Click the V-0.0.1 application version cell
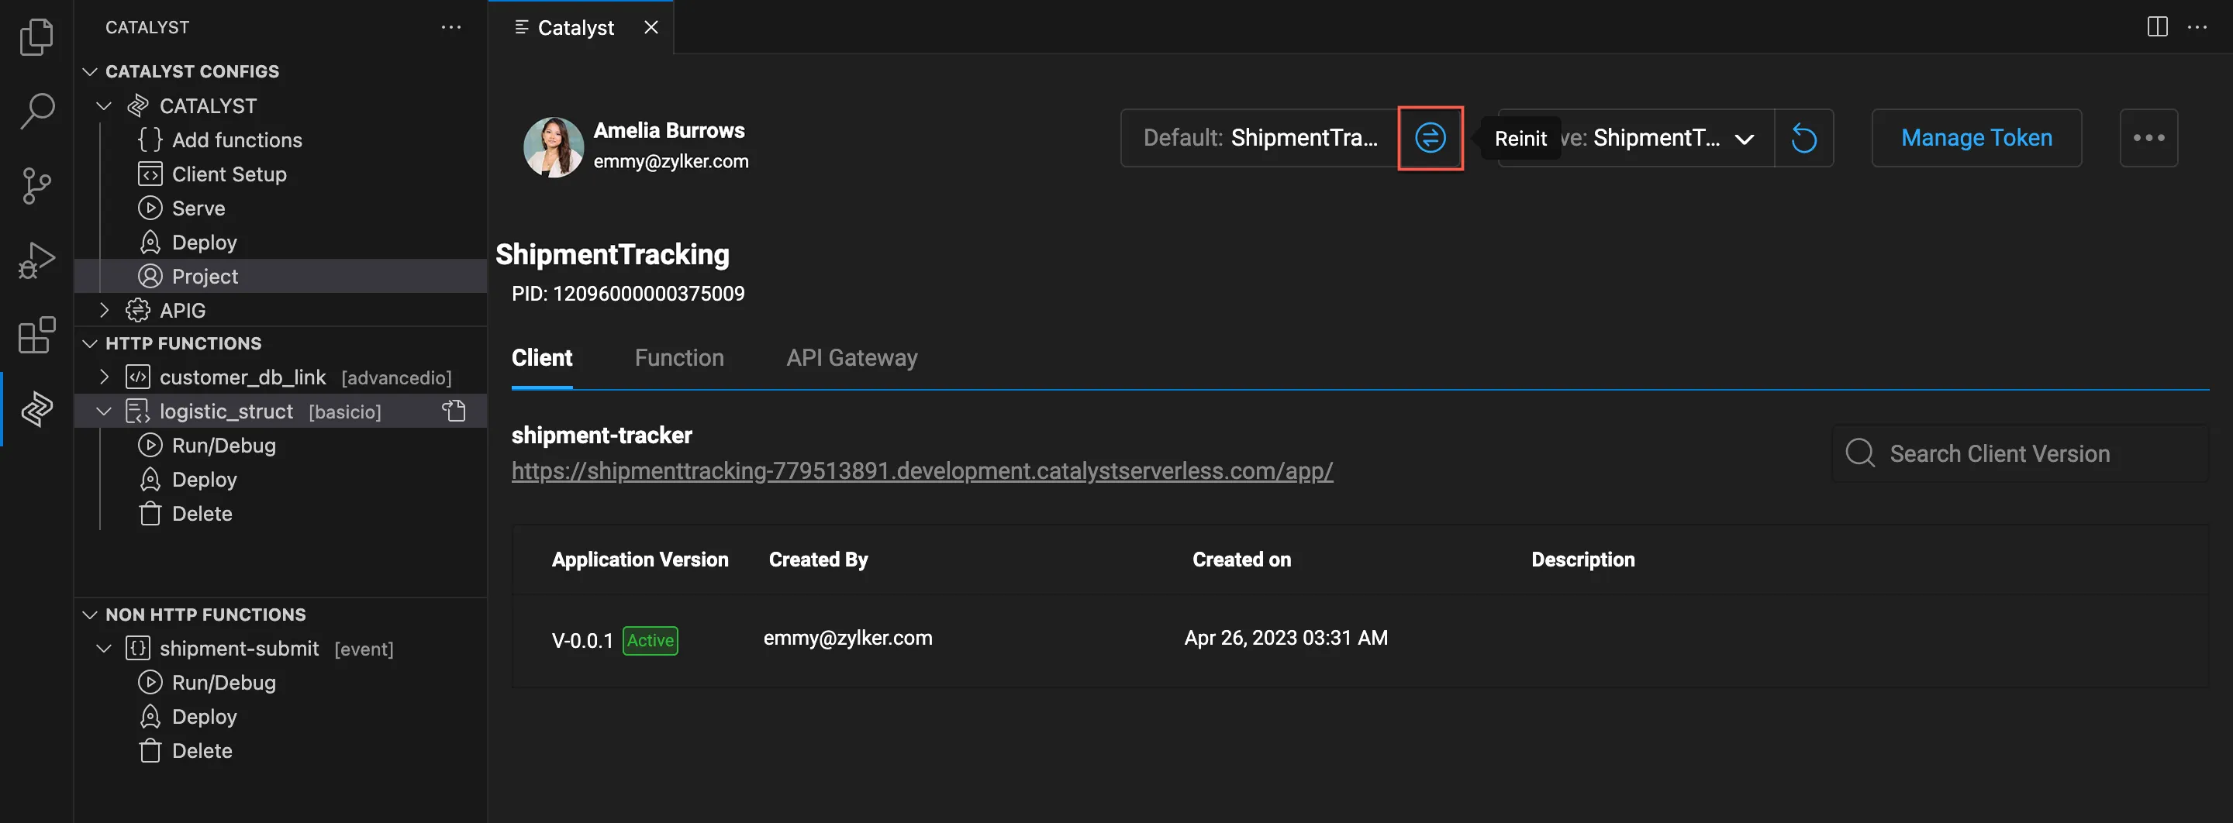Viewport: 2233px width, 823px height. 582,640
